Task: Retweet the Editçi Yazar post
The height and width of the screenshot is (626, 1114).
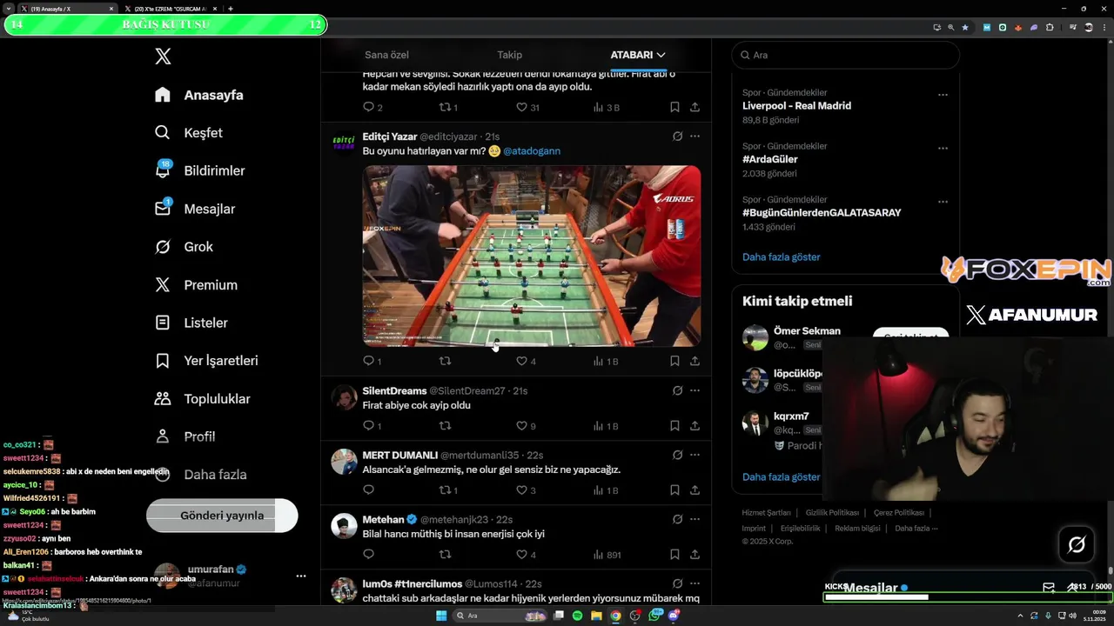Action: click(x=445, y=361)
